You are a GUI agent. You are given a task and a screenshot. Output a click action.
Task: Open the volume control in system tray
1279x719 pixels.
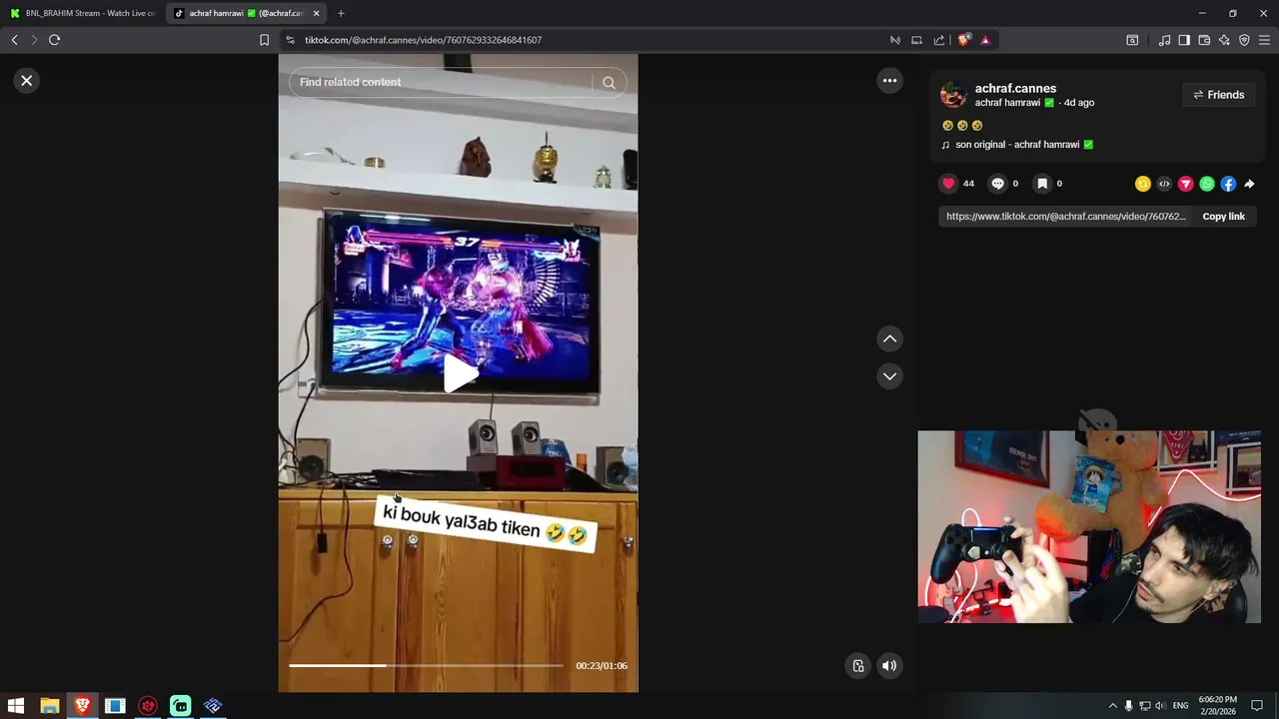[x=1160, y=706]
